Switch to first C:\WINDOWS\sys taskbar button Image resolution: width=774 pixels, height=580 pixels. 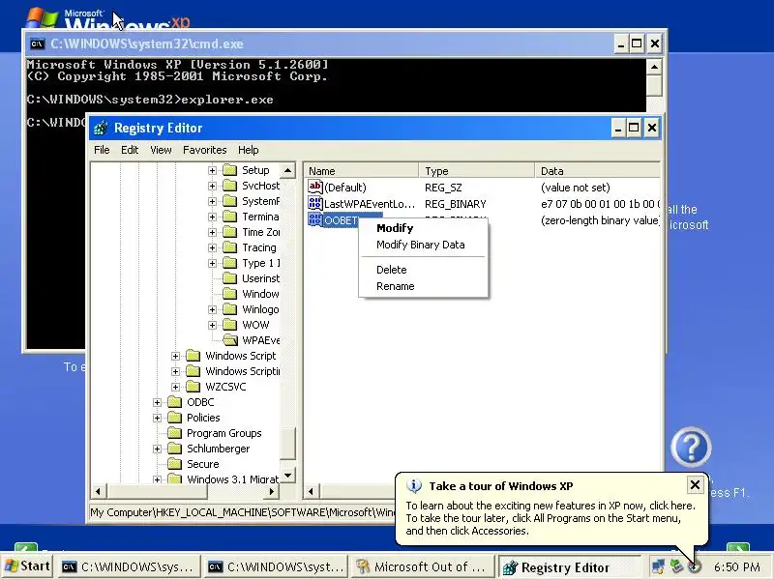(130, 567)
